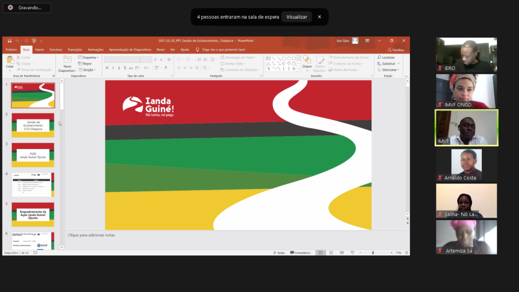Start slideshow from status bar icon
Image resolution: width=519 pixels, height=292 pixels.
[352, 252]
